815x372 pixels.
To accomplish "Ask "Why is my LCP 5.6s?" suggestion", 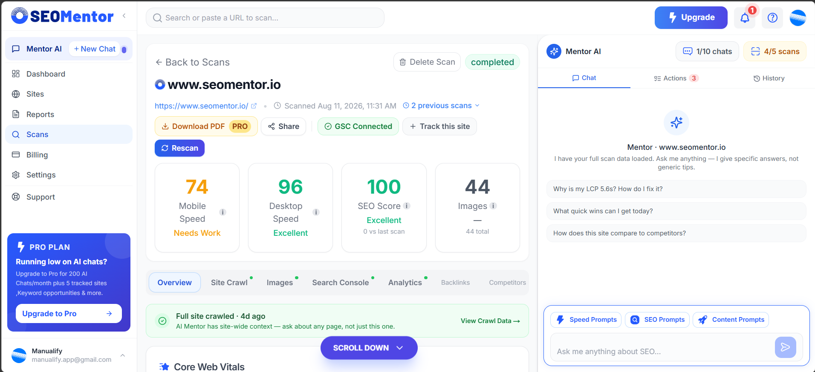I will 676,189.
